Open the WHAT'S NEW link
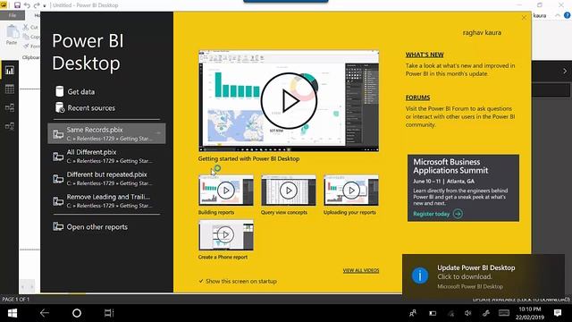572x322 pixels. (x=425, y=55)
